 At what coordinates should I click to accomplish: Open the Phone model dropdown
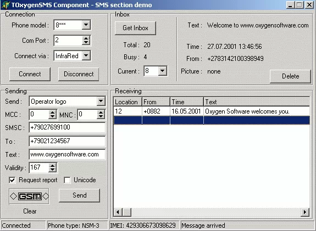(x=86, y=25)
